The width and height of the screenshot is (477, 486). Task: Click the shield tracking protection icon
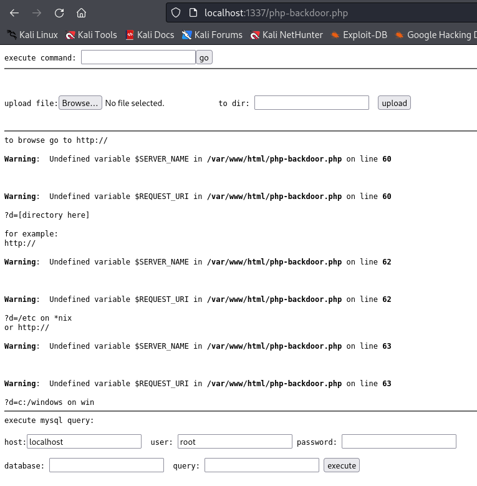click(x=176, y=12)
